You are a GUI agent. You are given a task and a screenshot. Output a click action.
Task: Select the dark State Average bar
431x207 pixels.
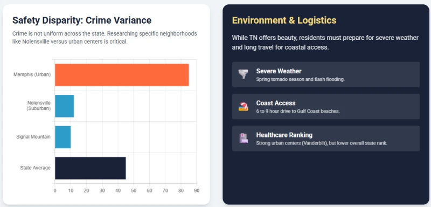[x=90, y=168]
